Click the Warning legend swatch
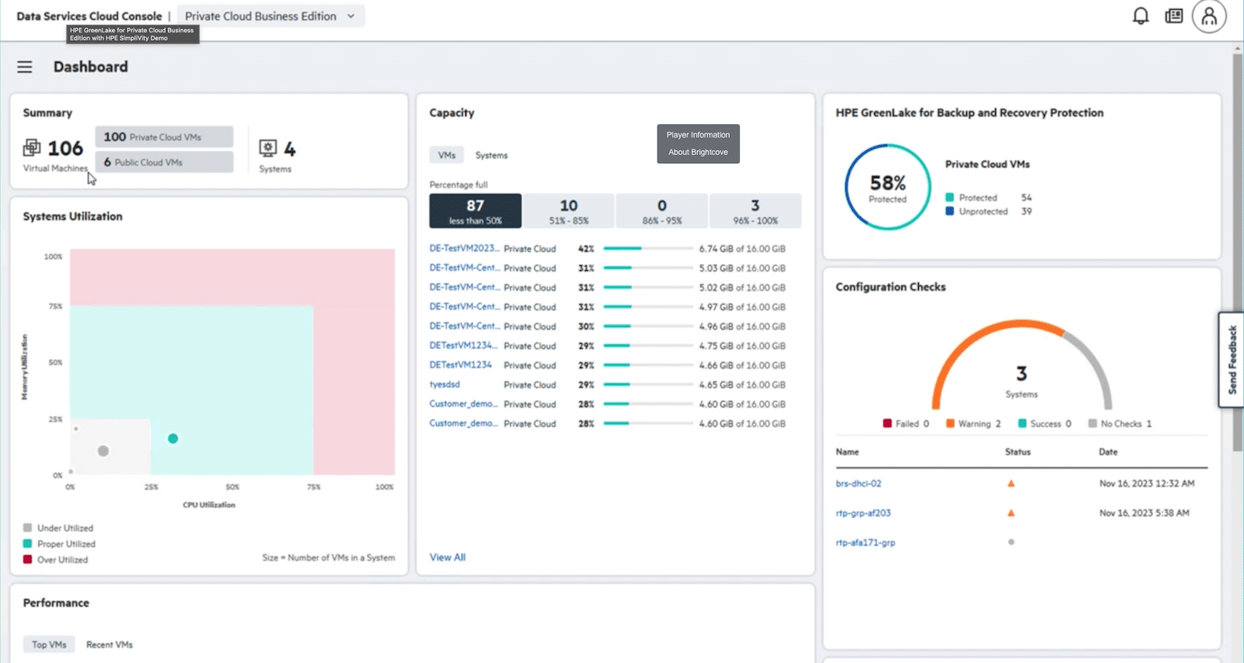Image resolution: width=1244 pixels, height=663 pixels. (950, 423)
